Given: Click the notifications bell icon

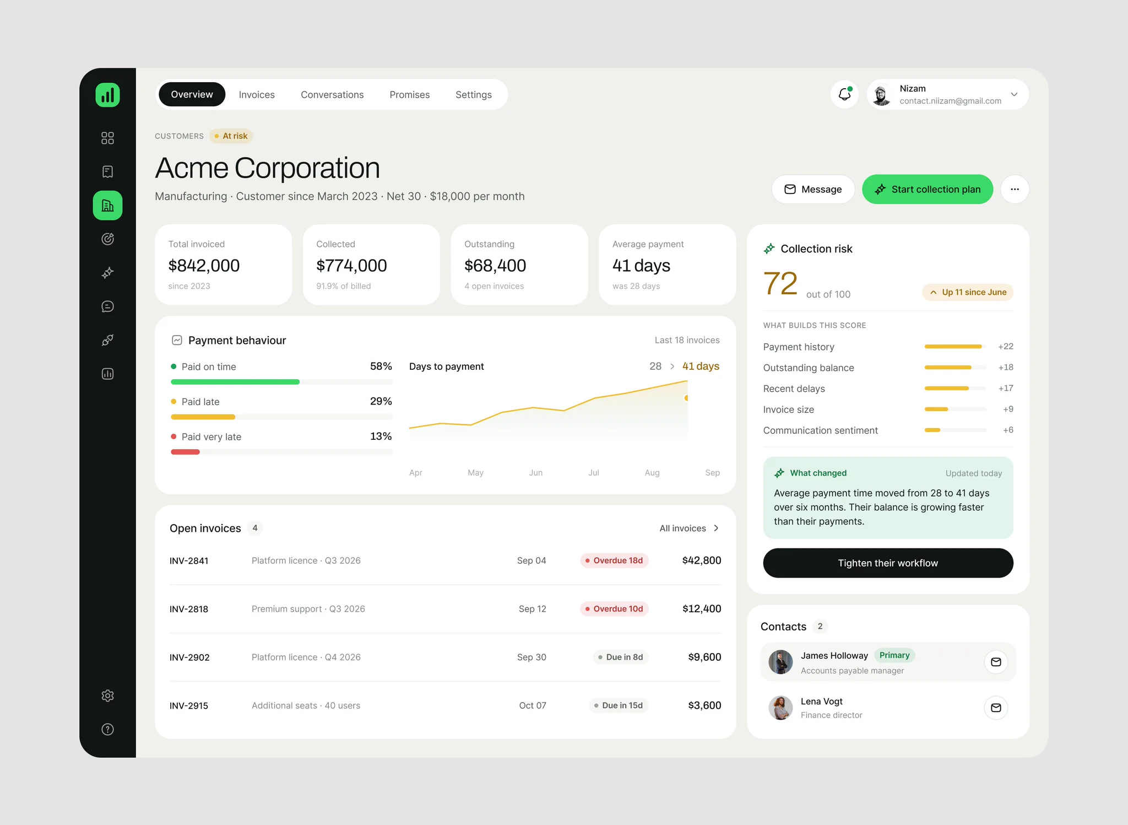Looking at the screenshot, I should click(844, 94).
